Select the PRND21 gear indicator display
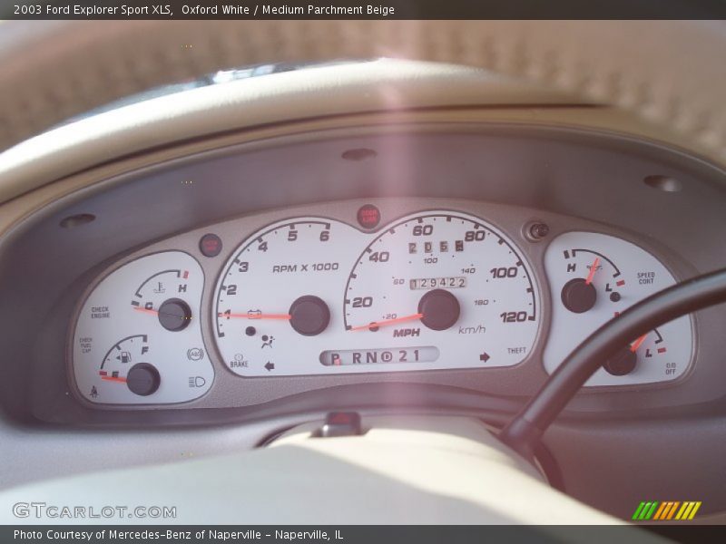The height and width of the screenshot is (544, 726). pyautogui.click(x=378, y=356)
